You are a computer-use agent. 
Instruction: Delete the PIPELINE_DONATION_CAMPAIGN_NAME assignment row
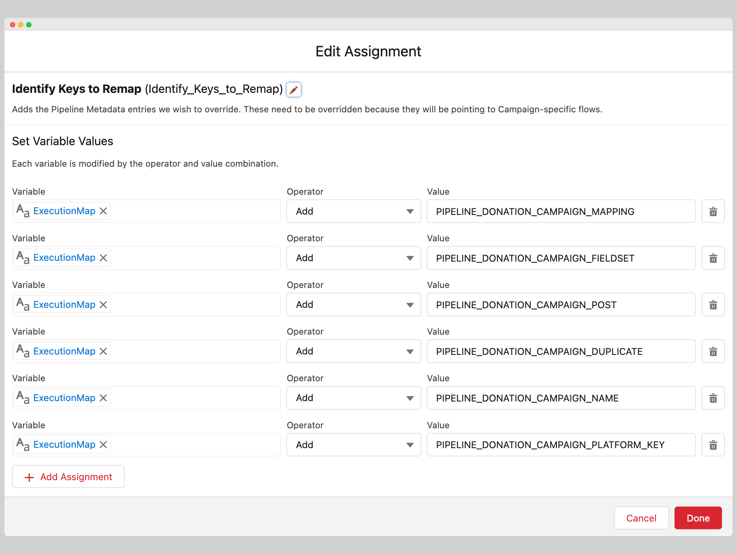point(713,398)
